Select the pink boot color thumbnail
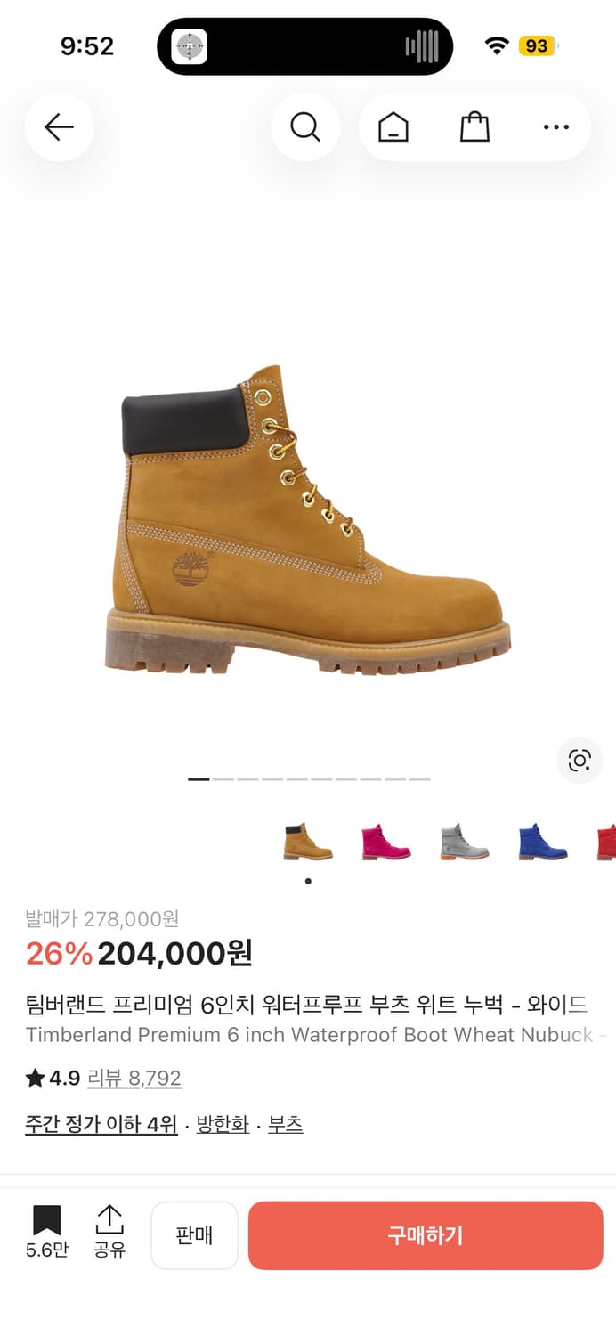The width and height of the screenshot is (616, 1336). (x=386, y=842)
